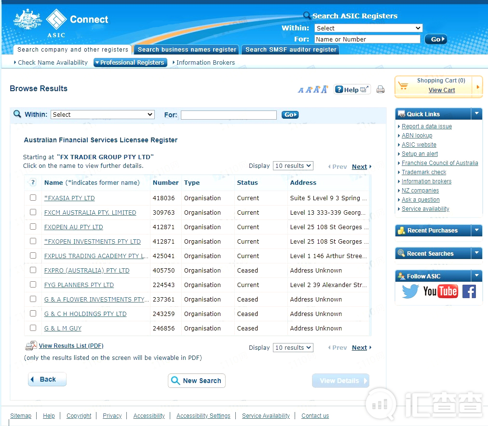Click the shopping cart arrow on right
The width and height of the screenshot is (488, 426).
pyautogui.click(x=478, y=87)
